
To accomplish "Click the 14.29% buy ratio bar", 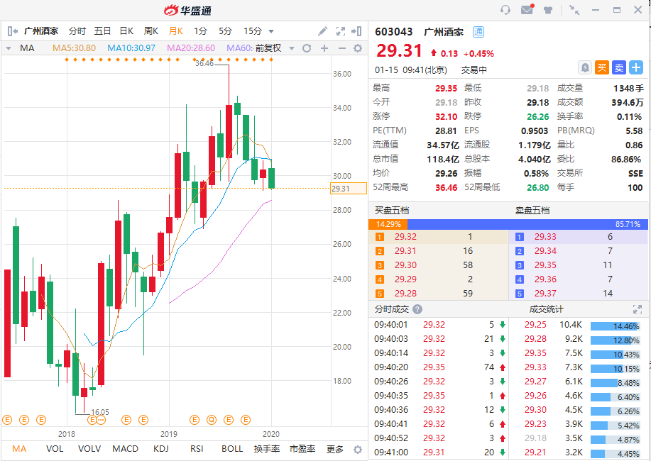I will coord(388,224).
